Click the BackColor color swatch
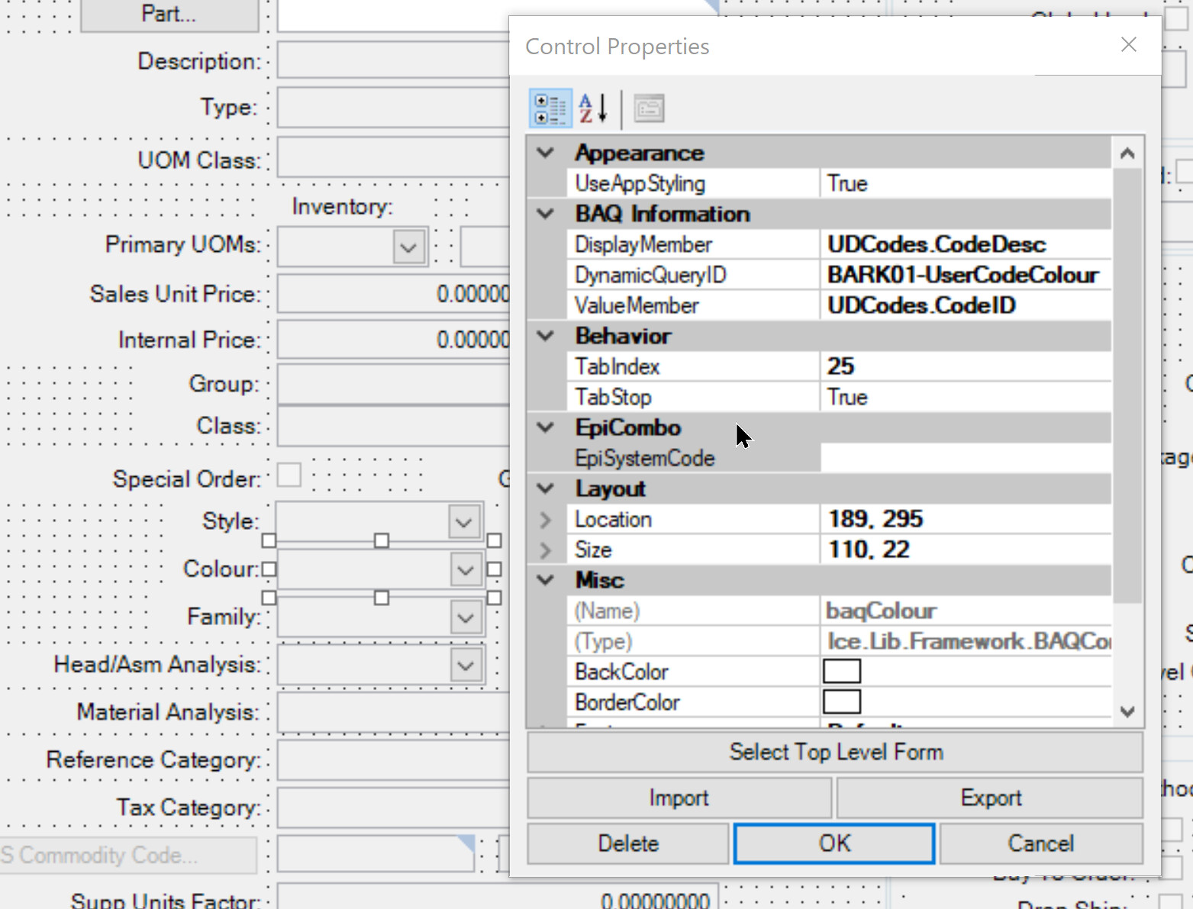This screenshot has height=909, width=1193. (x=842, y=672)
